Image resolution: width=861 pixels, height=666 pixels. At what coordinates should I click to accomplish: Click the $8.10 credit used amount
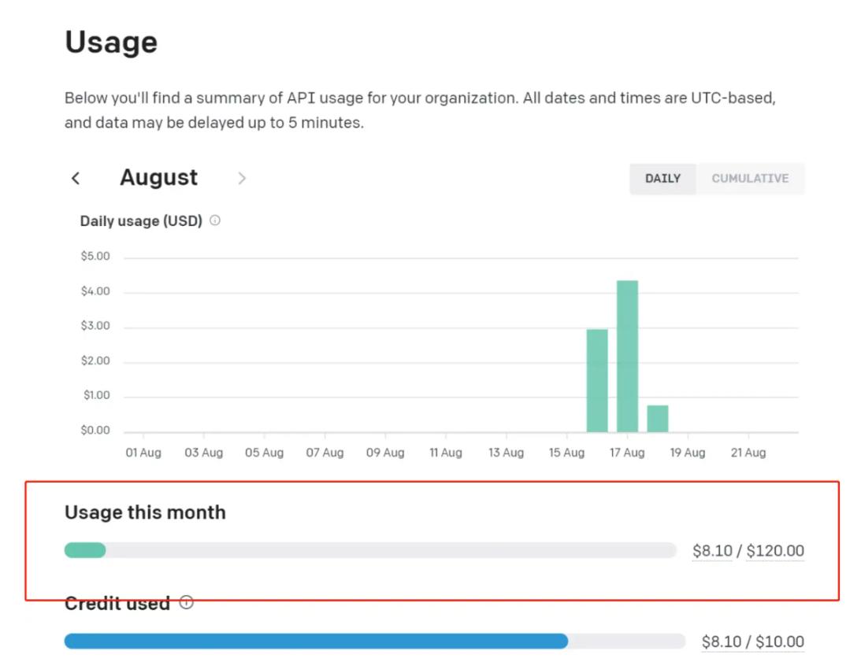point(722,642)
